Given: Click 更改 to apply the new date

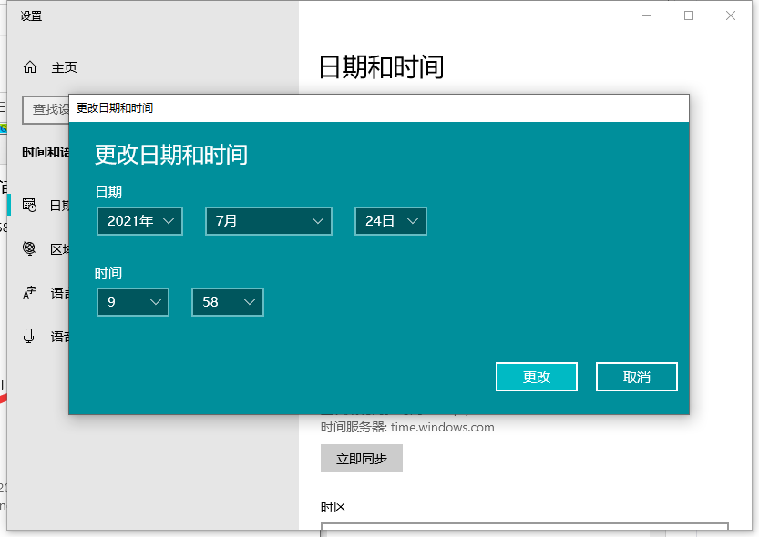Looking at the screenshot, I should 537,376.
